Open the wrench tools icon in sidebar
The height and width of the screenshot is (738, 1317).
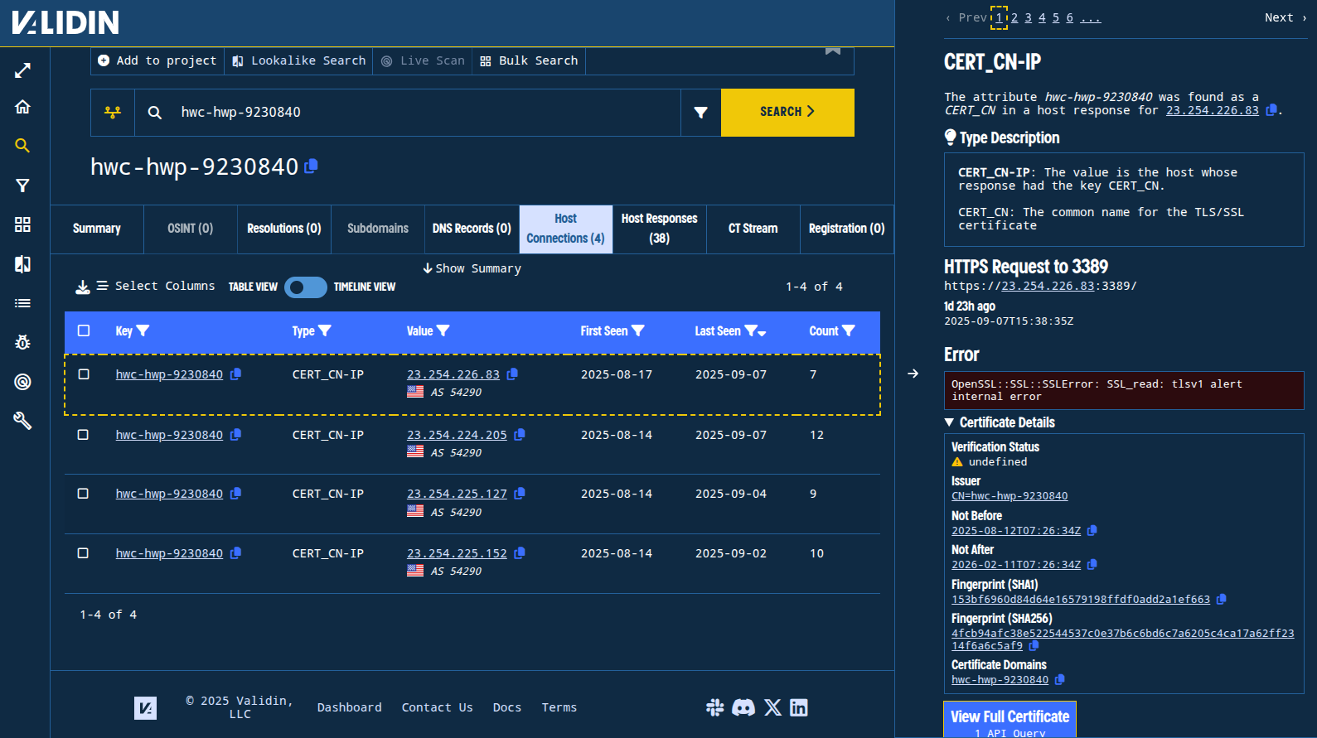coord(22,421)
